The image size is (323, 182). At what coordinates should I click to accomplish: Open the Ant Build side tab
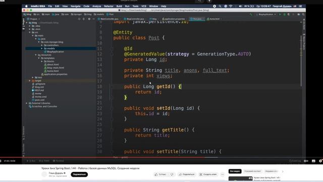coord(304,24)
